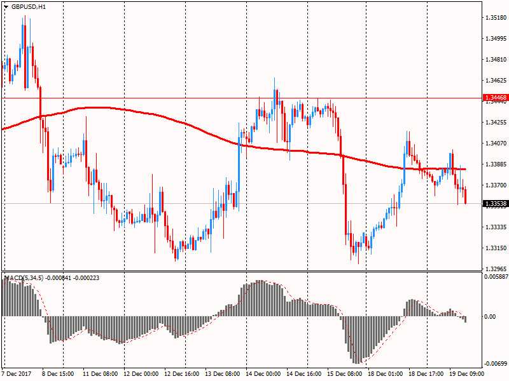Select the price scale value 1.33335

pos(496,227)
